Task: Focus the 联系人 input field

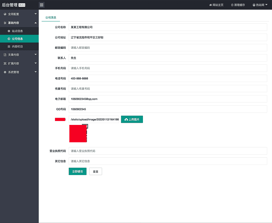Action: pyautogui.click(x=168, y=58)
